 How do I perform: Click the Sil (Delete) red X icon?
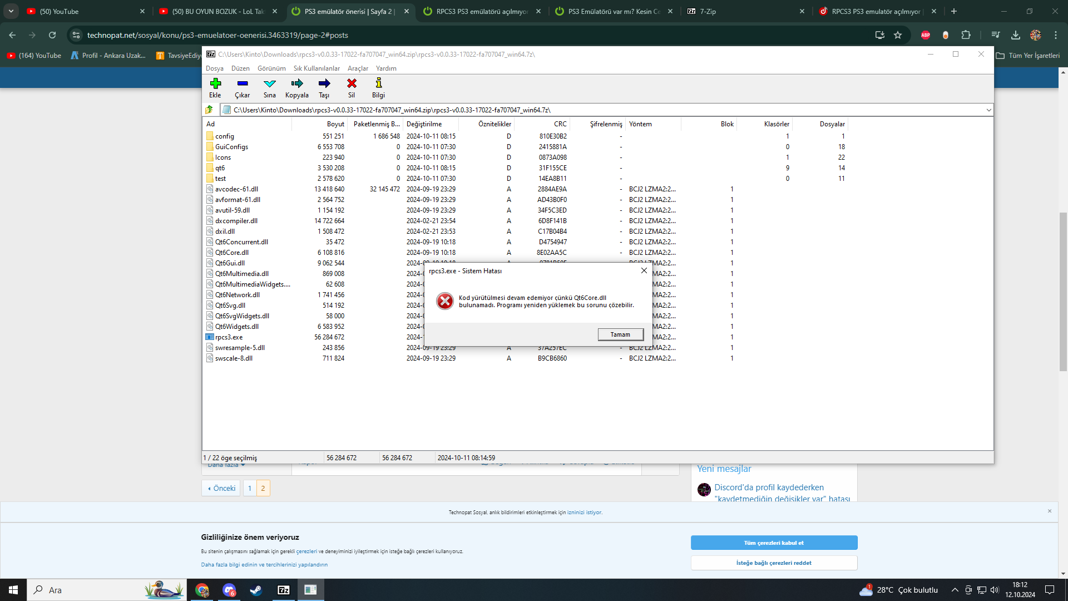click(352, 83)
